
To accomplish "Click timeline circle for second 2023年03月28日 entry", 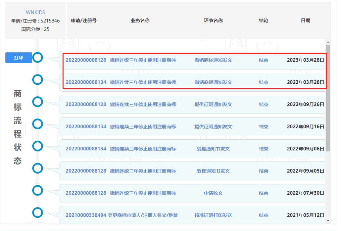I will click(38, 80).
